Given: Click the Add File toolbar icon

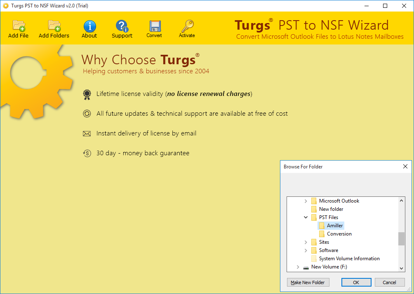Looking at the screenshot, I should click(x=19, y=26).
